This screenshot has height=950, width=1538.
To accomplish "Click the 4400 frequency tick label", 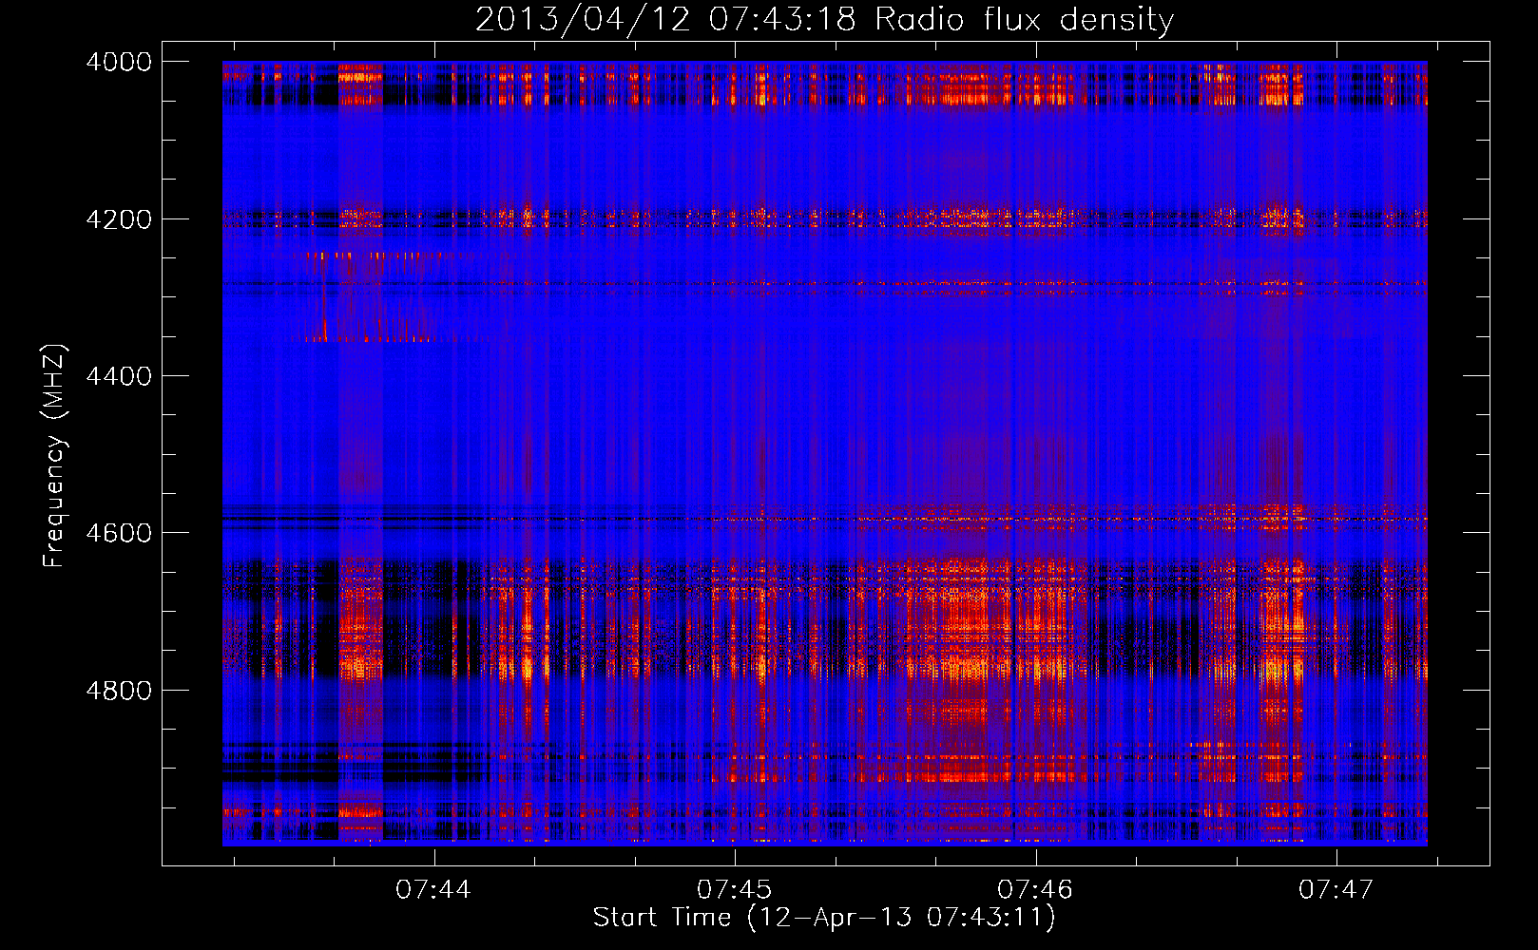I will point(119,376).
